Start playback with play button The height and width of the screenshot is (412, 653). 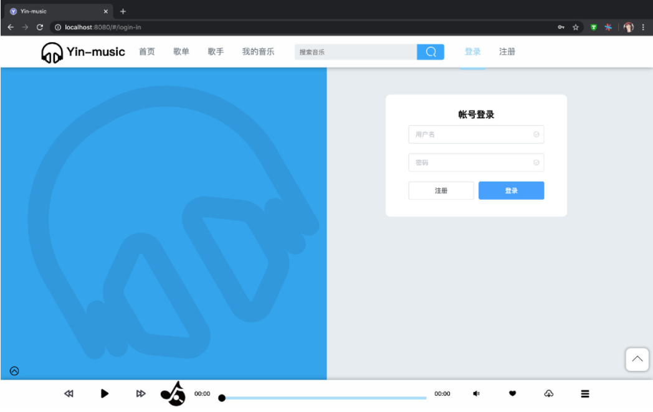[x=105, y=393]
